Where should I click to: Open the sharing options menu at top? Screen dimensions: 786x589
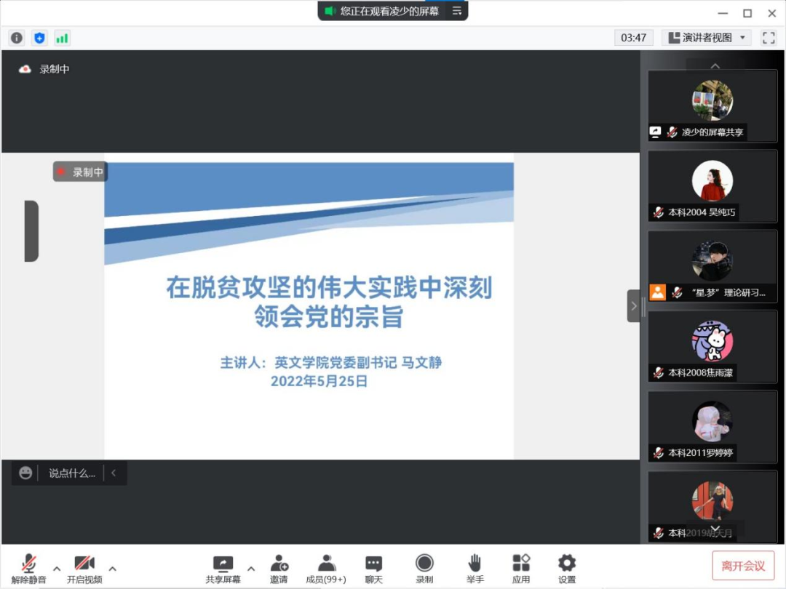pyautogui.click(x=456, y=11)
